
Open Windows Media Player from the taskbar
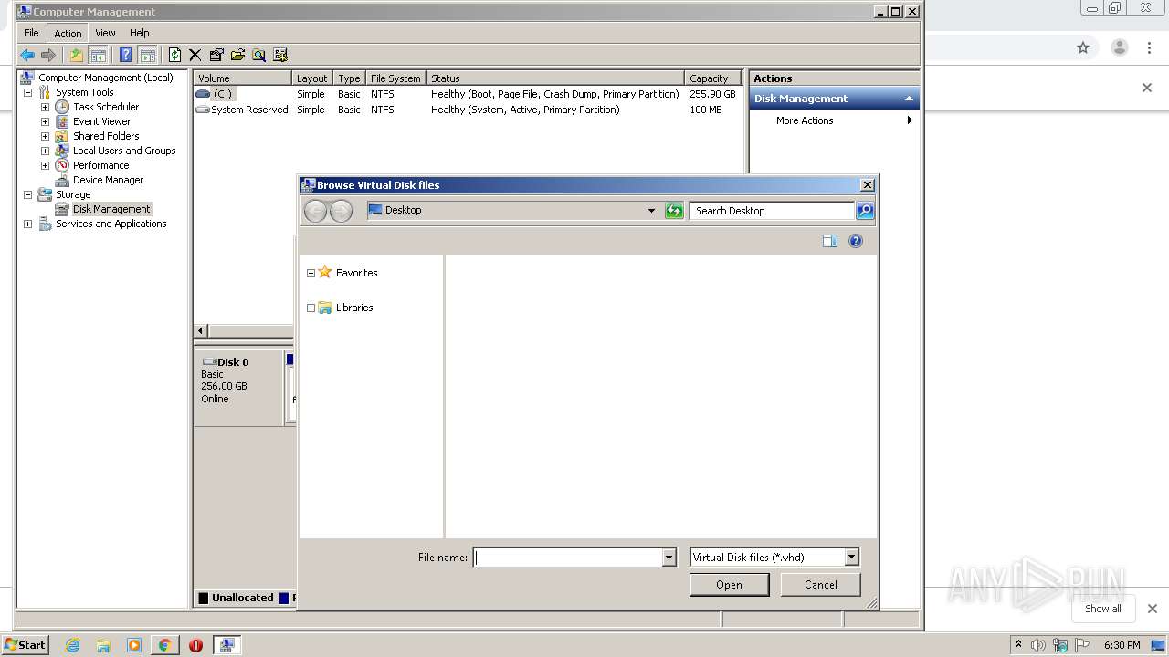[x=134, y=645]
